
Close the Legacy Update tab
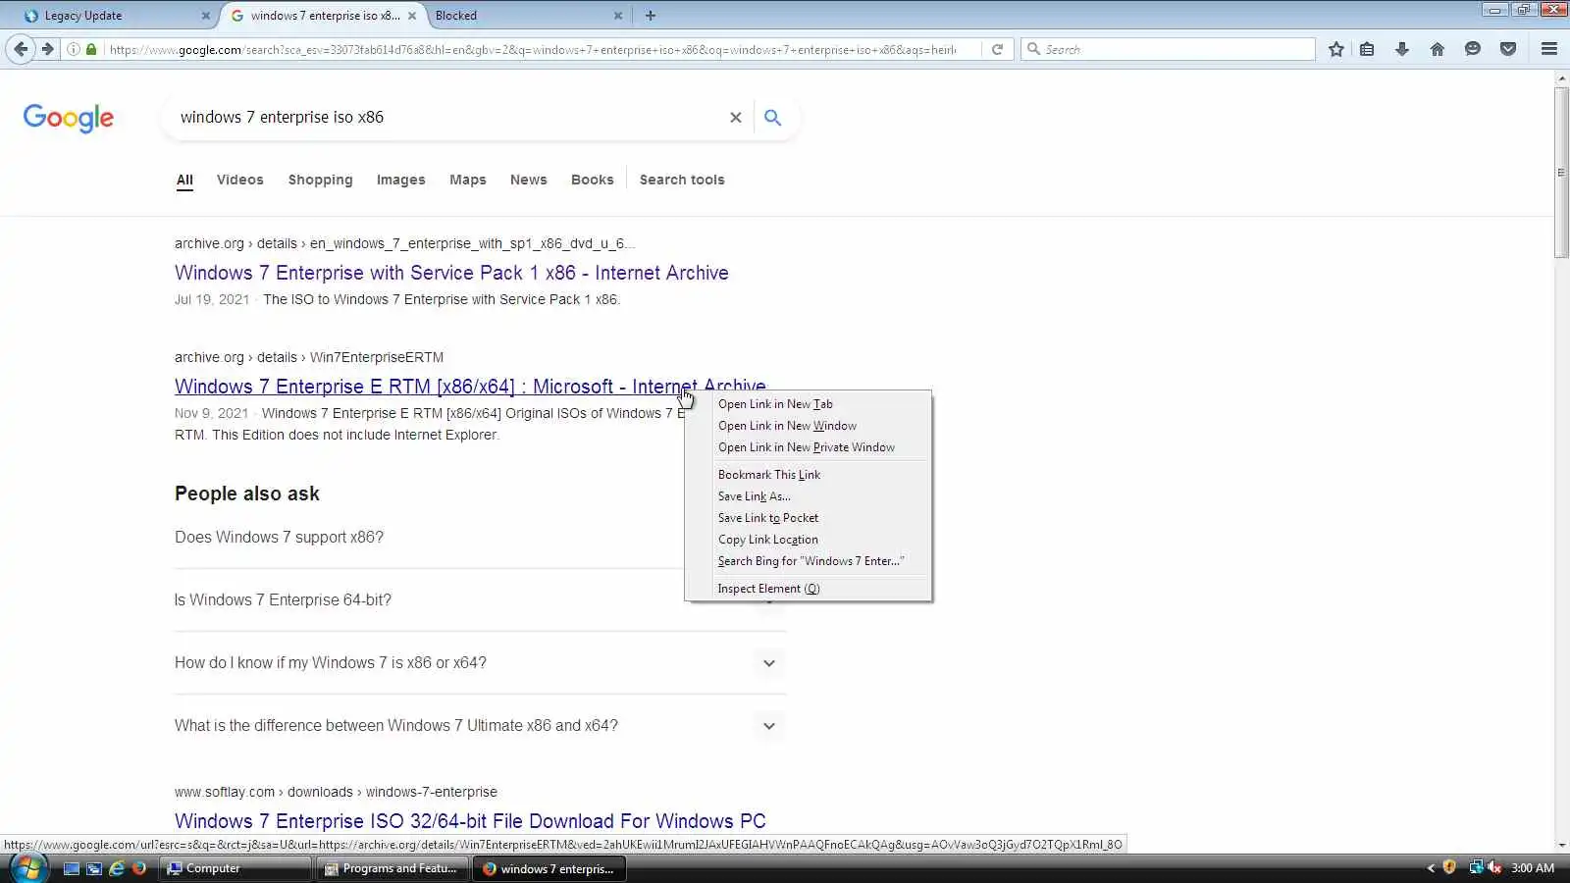[x=205, y=16]
